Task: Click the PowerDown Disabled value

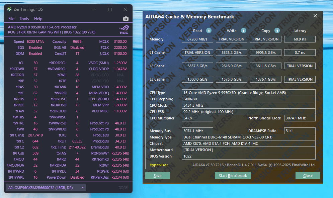Action: click(x=77, y=177)
